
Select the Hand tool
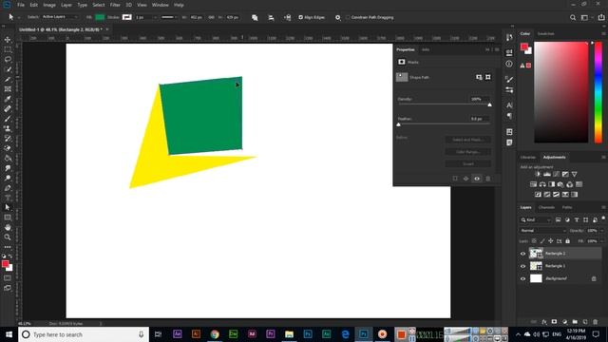(x=8, y=227)
